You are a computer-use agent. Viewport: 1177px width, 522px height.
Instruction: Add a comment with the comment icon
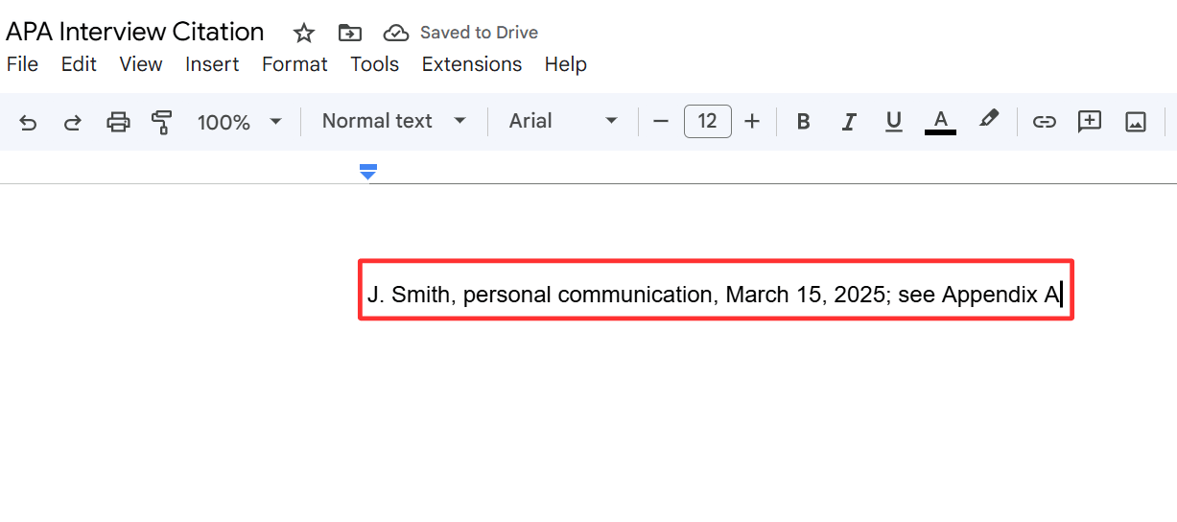tap(1089, 122)
